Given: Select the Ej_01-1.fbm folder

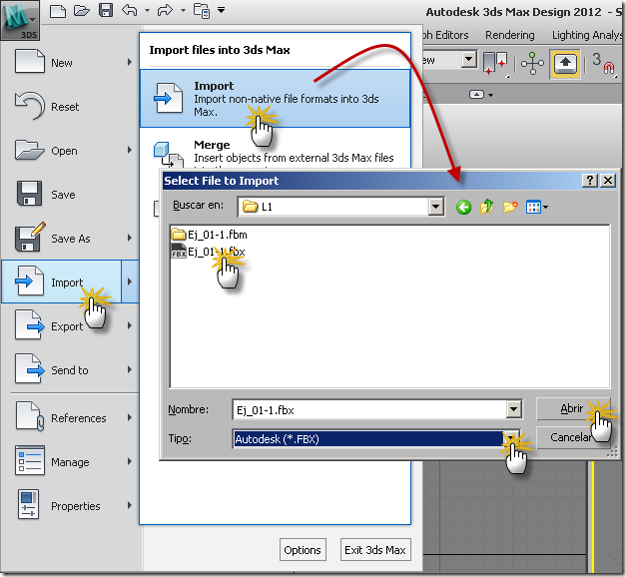Looking at the screenshot, I should coord(210,235).
